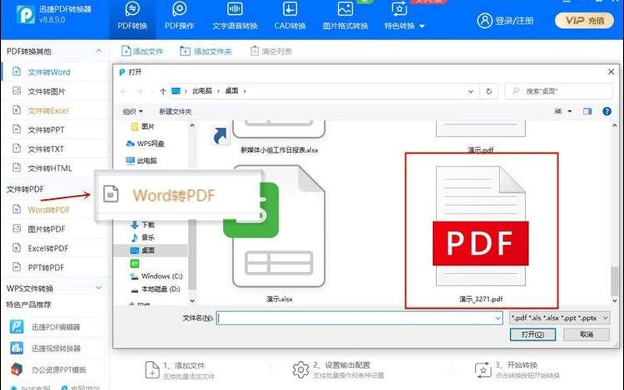Click the 迅捷PDF转换器 app logo
624x390 pixels.
point(26,14)
